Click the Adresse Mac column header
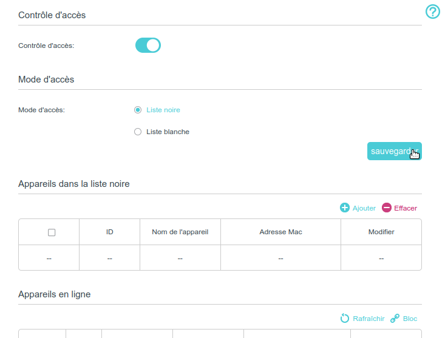 [x=280, y=232]
